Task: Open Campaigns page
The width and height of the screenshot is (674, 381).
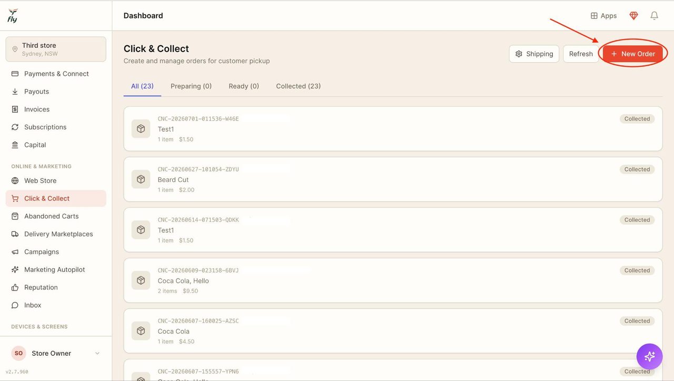Action: pos(56,252)
